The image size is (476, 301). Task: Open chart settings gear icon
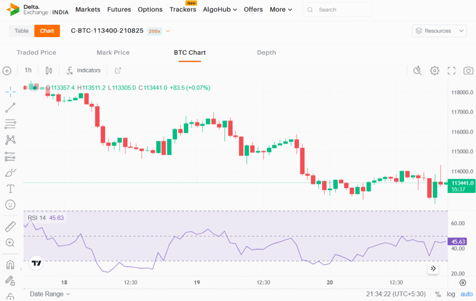point(435,71)
